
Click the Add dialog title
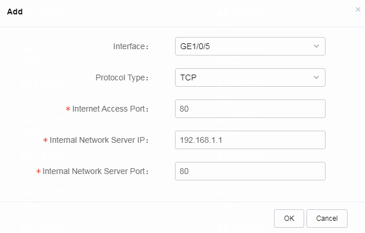14,12
